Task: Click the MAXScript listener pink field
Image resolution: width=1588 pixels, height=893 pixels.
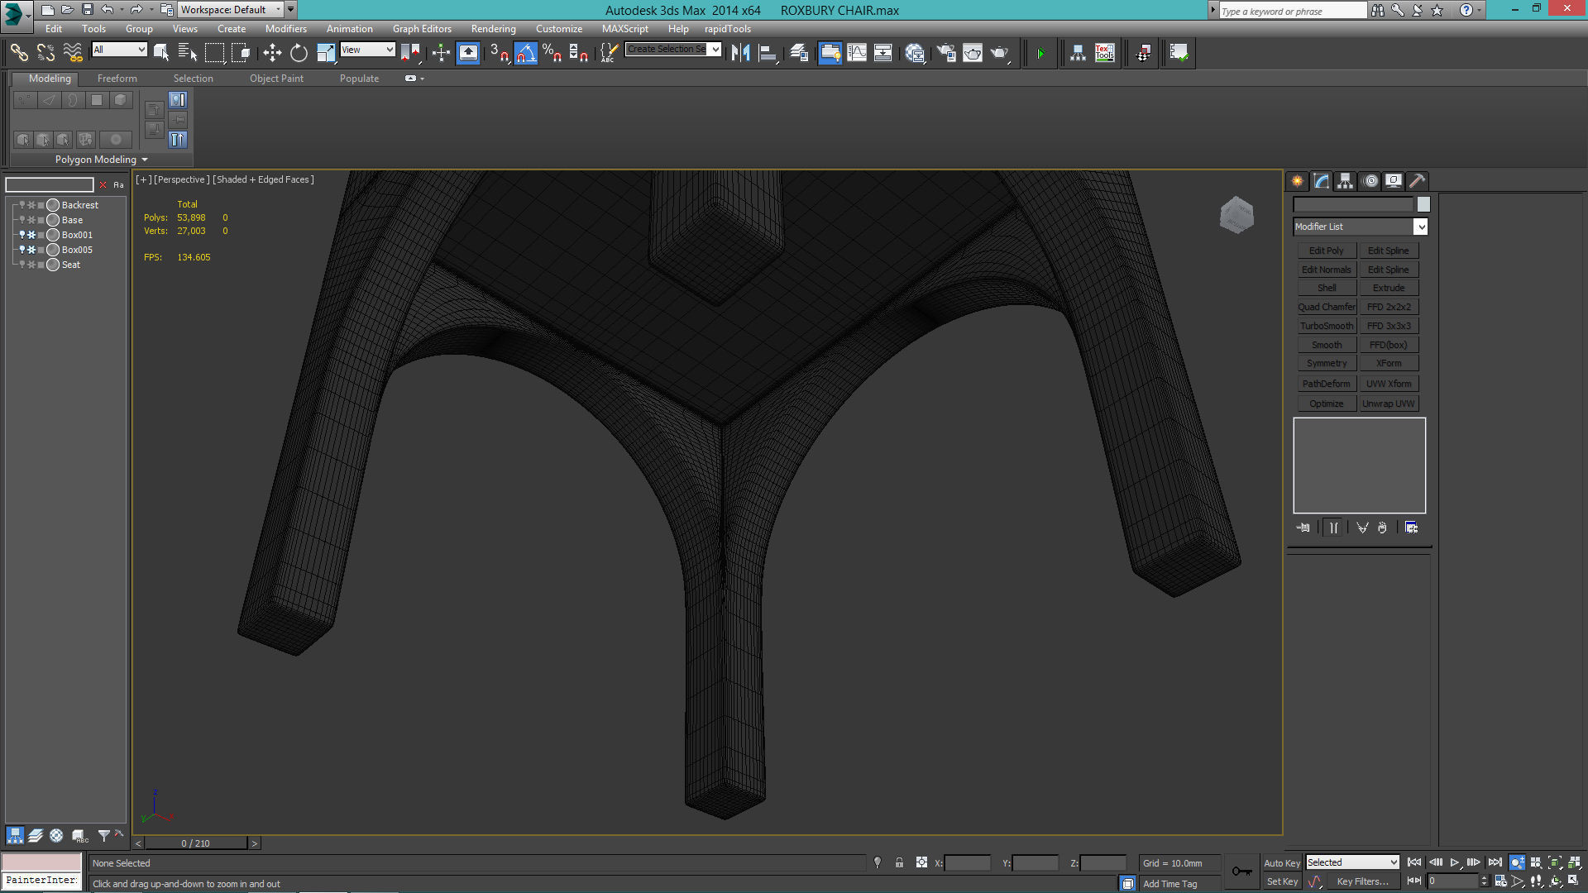Action: tap(41, 862)
